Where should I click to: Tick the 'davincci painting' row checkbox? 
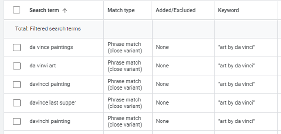point(17,84)
